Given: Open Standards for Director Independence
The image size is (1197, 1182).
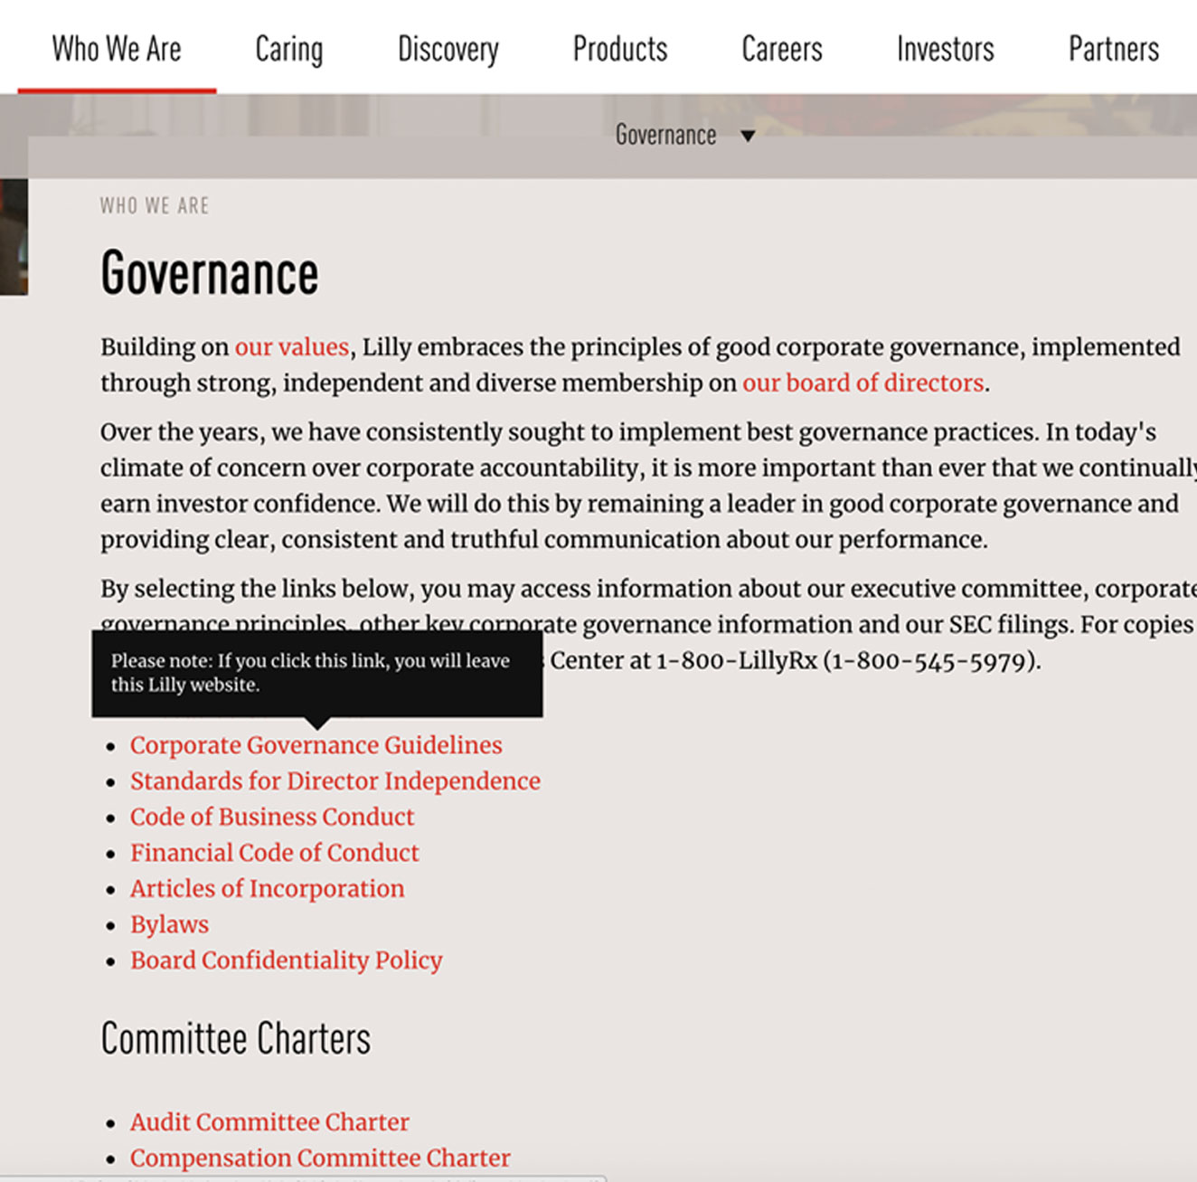Looking at the screenshot, I should point(335,781).
